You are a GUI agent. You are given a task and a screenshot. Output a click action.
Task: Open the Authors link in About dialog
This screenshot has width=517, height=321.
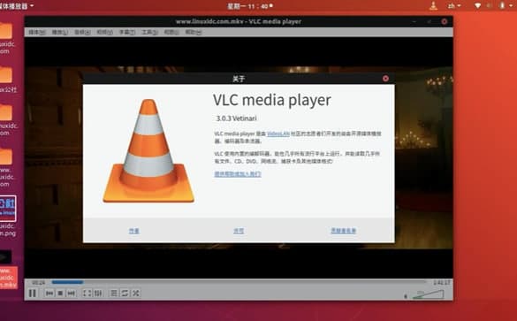[133, 231]
